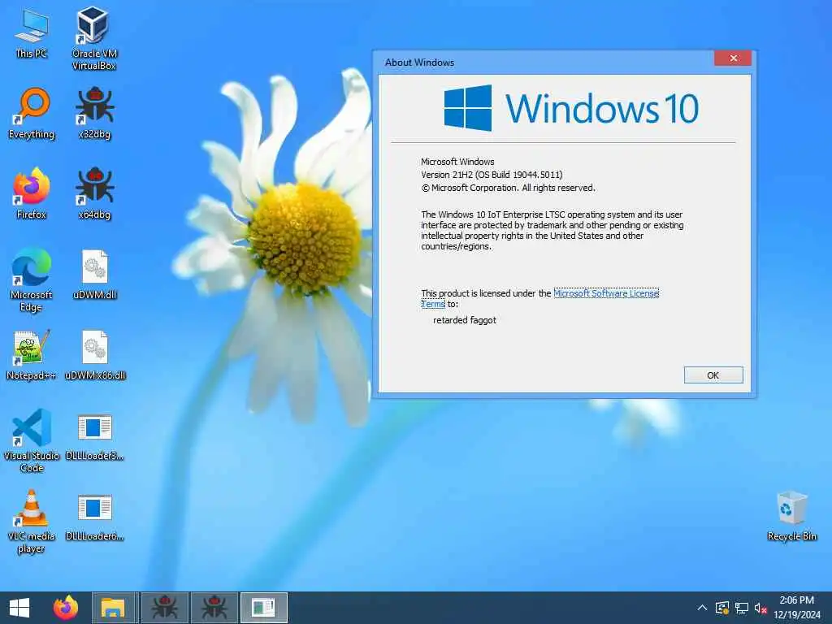Viewport: 832px width, 624px height.
Task: Click the IoT Enterprise LTSC paragraph
Action: [x=552, y=230]
